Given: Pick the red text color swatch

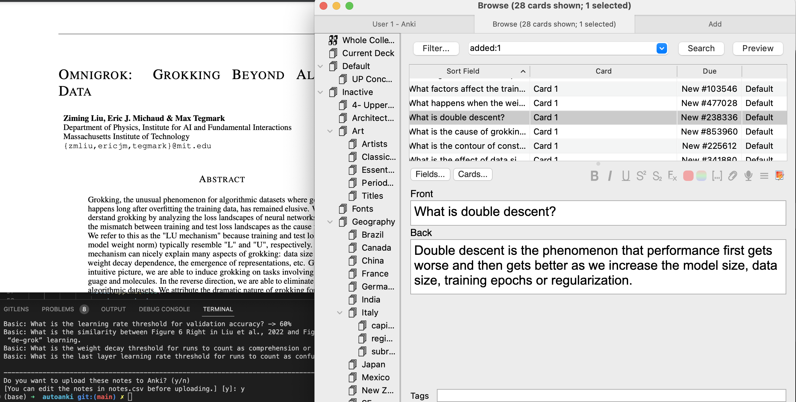Looking at the screenshot, I should (688, 176).
